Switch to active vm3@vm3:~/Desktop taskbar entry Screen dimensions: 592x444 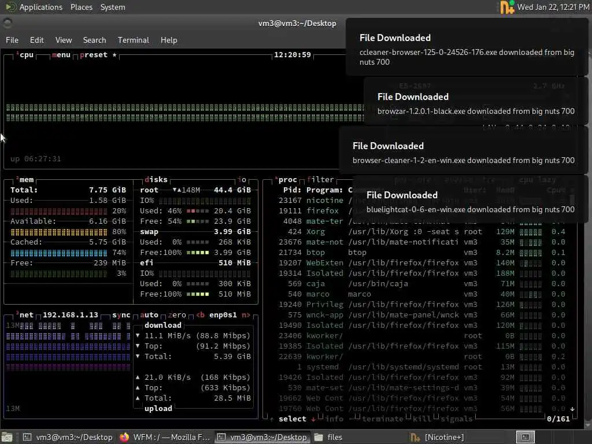click(x=263, y=437)
